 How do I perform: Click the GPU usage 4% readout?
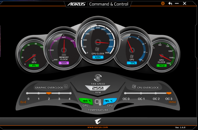(x=34, y=65)
